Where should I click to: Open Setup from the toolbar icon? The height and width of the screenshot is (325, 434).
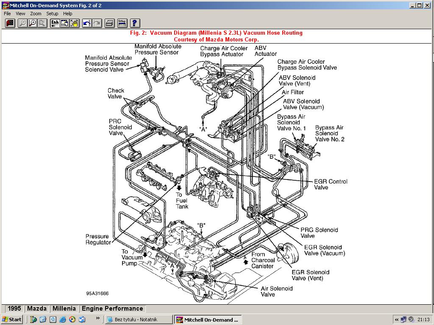[122, 23]
